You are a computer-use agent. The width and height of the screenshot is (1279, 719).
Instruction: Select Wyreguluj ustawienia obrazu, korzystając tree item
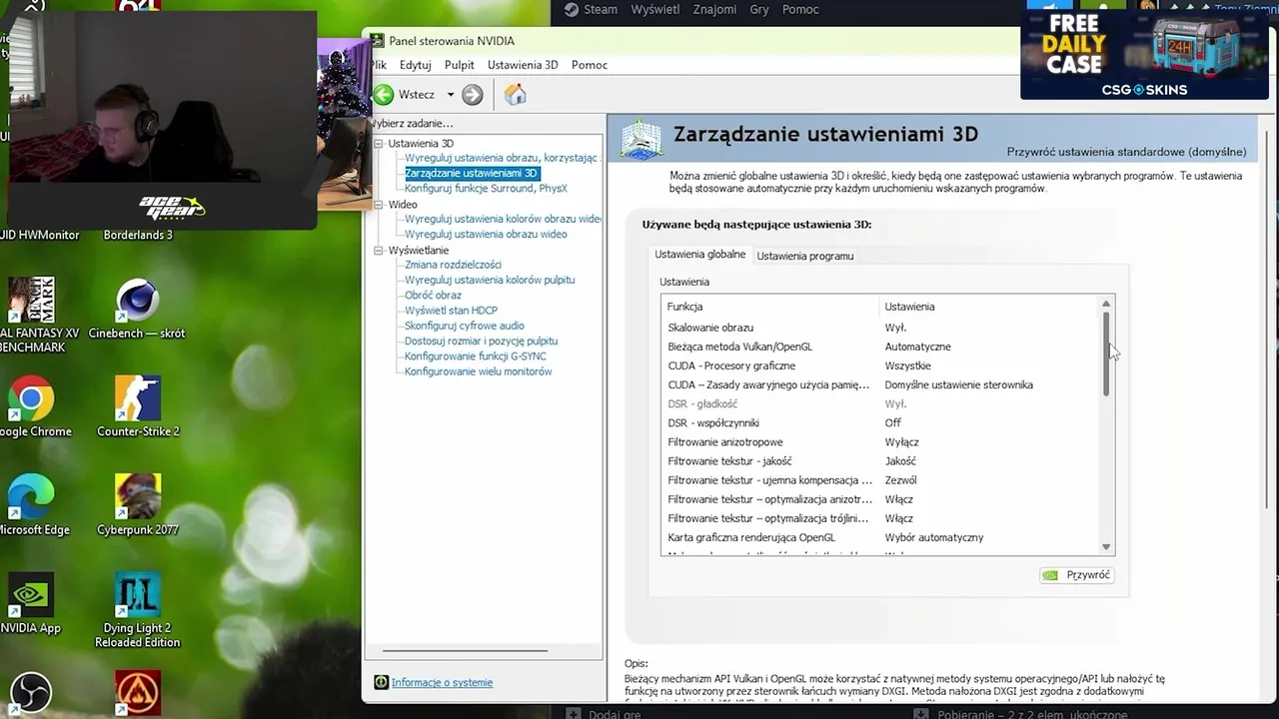501,158
